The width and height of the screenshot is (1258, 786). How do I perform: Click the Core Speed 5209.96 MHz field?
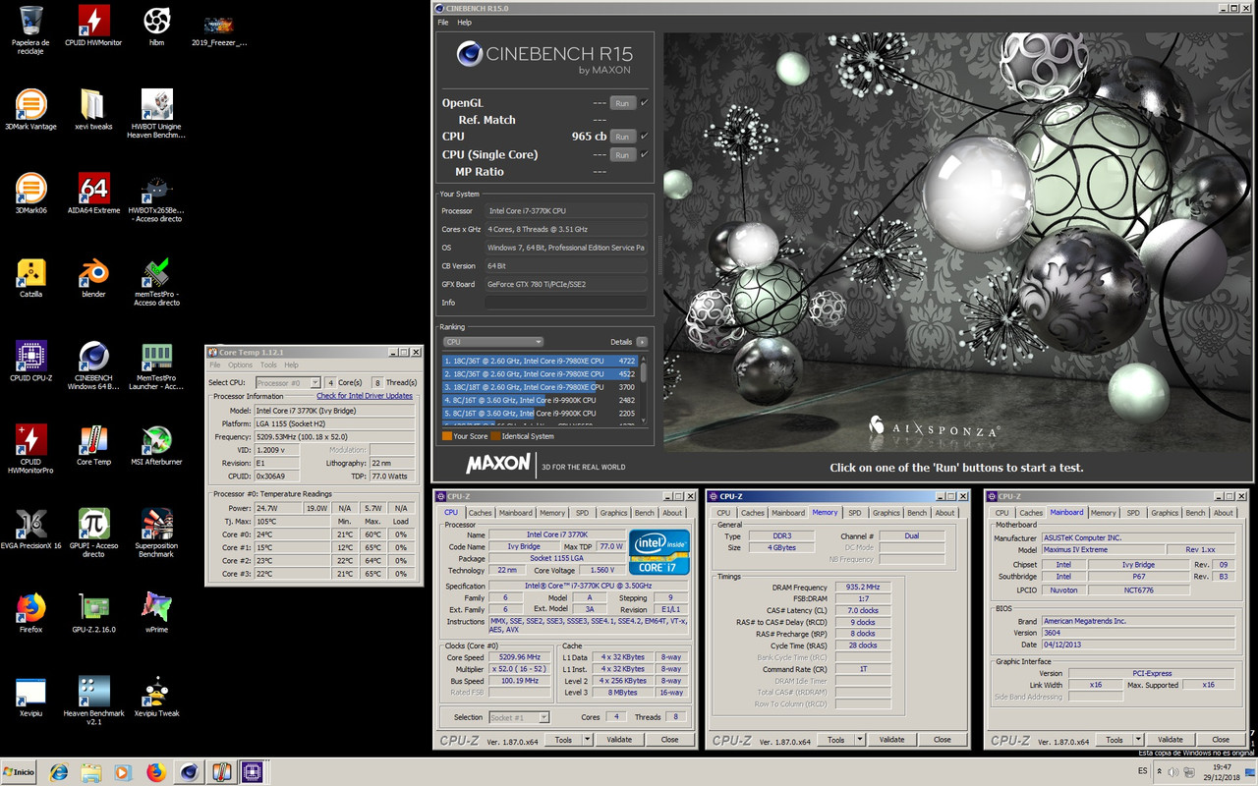[x=520, y=657]
